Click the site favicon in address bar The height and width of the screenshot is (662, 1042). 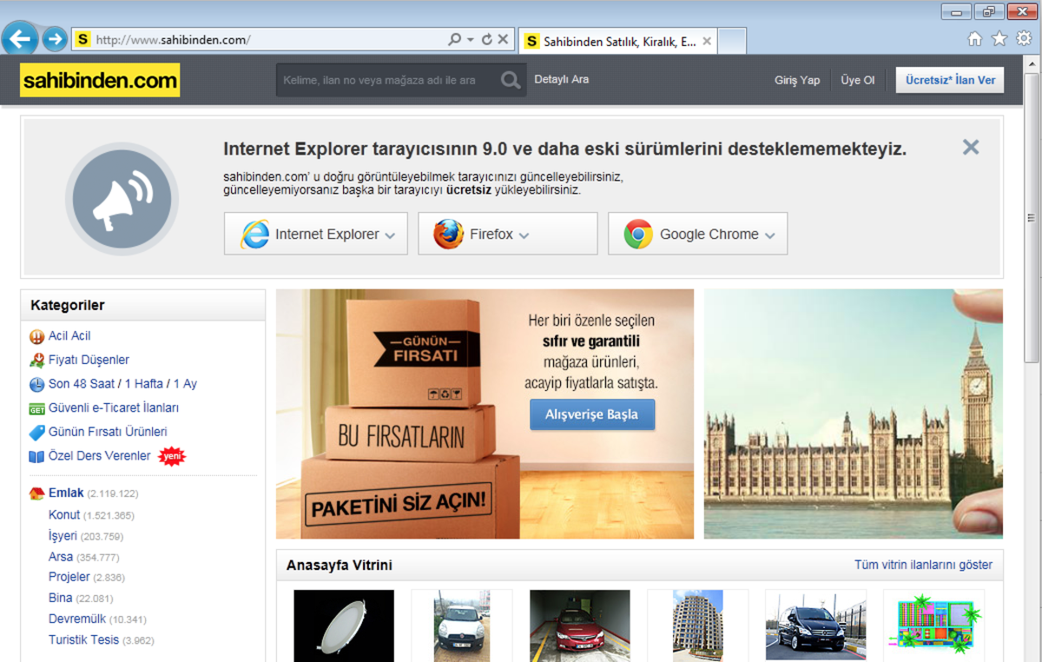click(82, 39)
